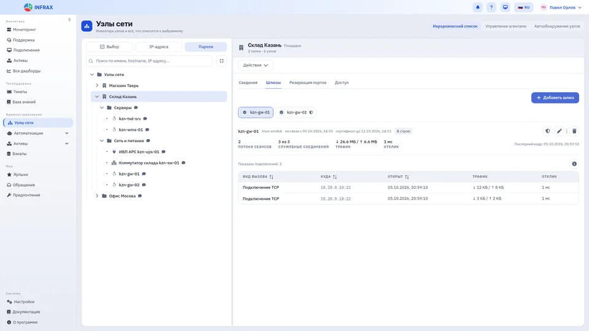Switch to the Сведения tab
Screen dimensions: 589x331
(248, 83)
